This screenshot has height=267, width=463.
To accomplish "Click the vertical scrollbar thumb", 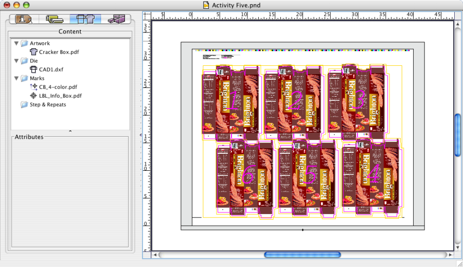I will [458, 135].
